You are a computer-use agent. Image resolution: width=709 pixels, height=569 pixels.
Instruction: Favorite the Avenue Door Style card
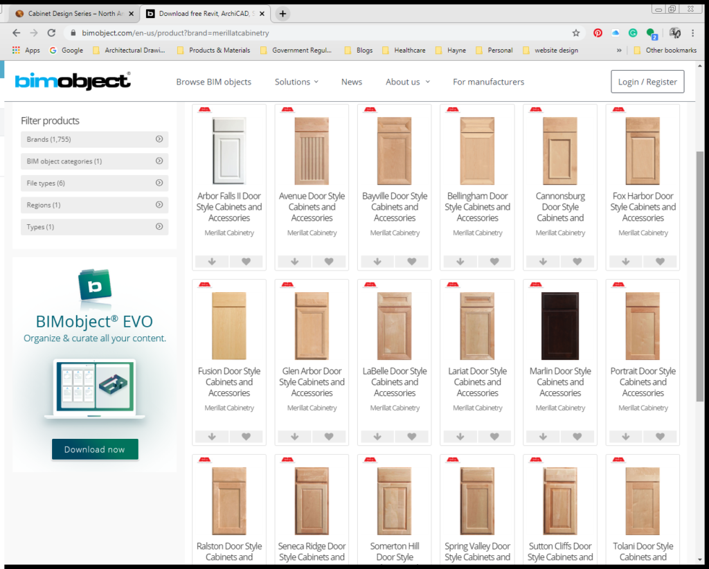tap(329, 261)
